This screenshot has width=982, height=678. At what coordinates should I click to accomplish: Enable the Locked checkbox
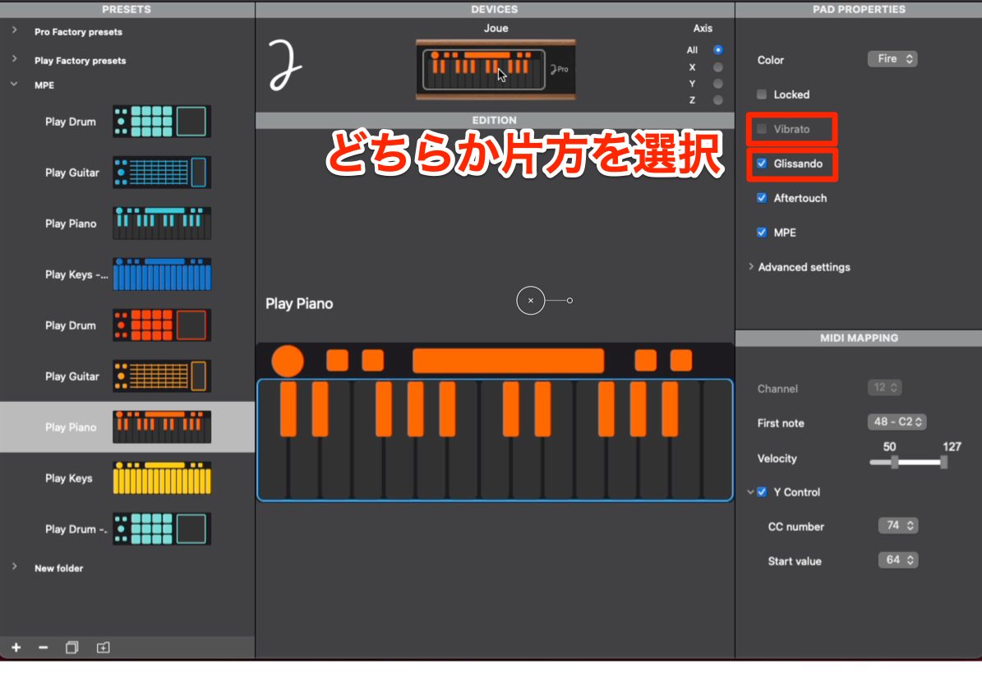(x=762, y=95)
